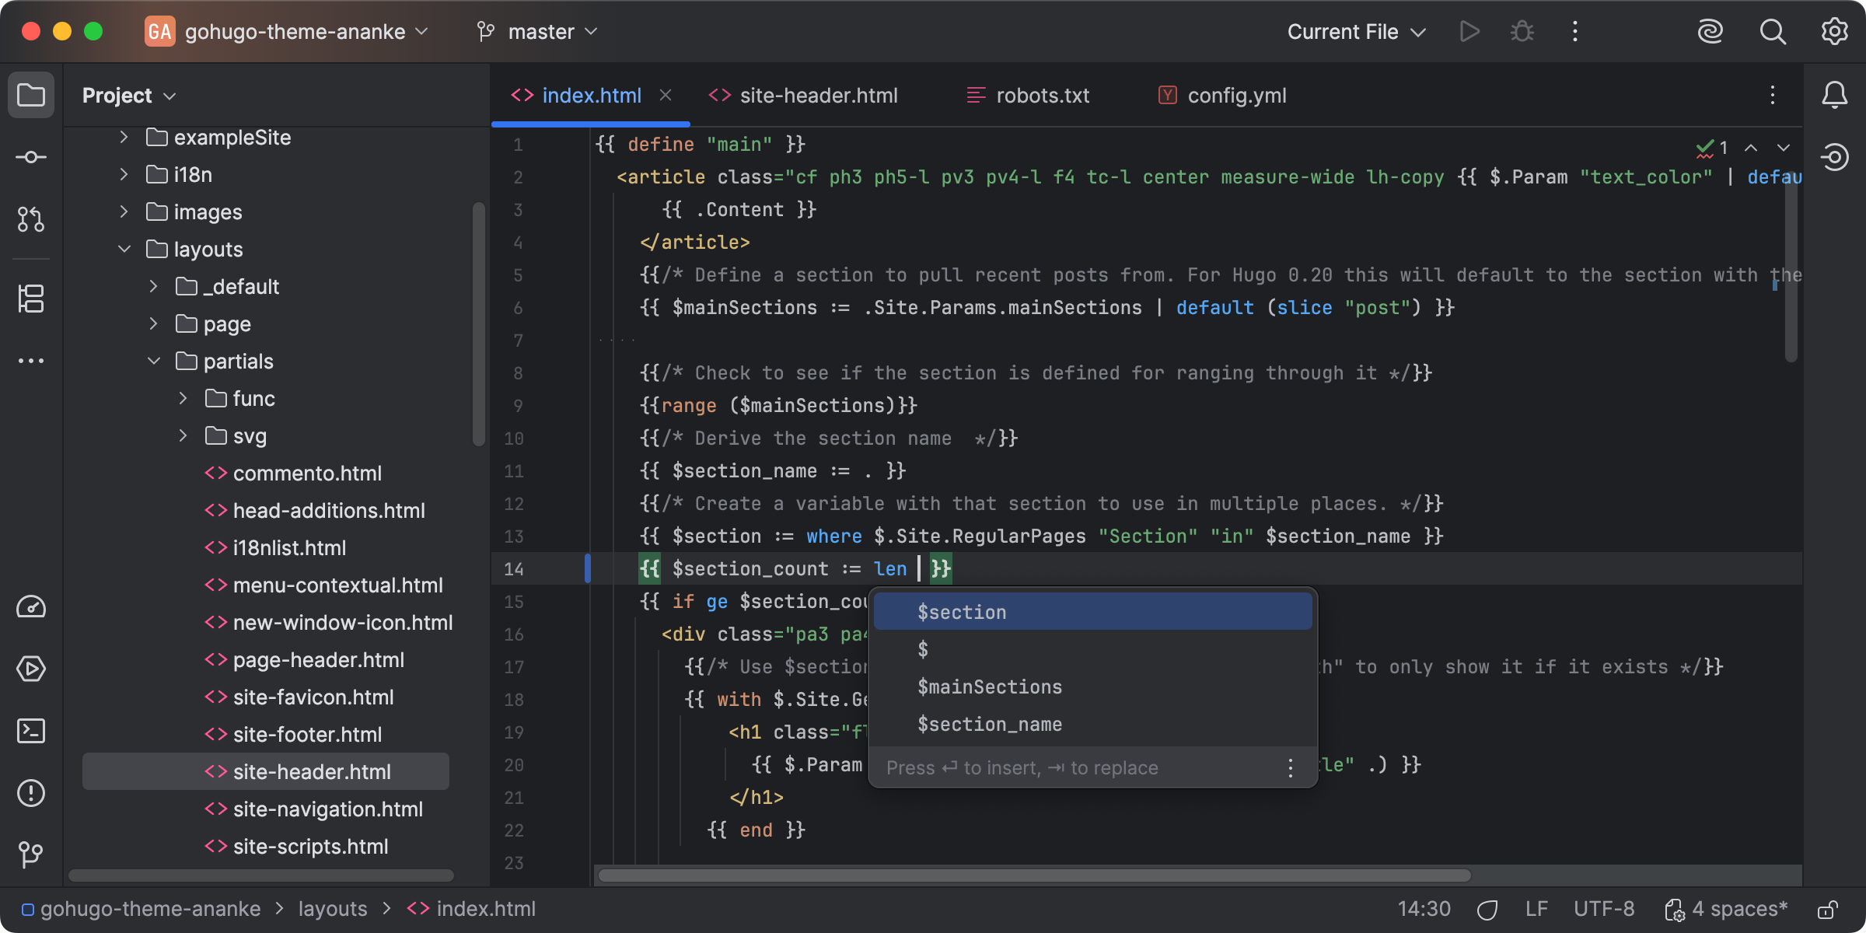Expand the svg folder
Viewport: 1866px width, 933px height.
(x=183, y=435)
